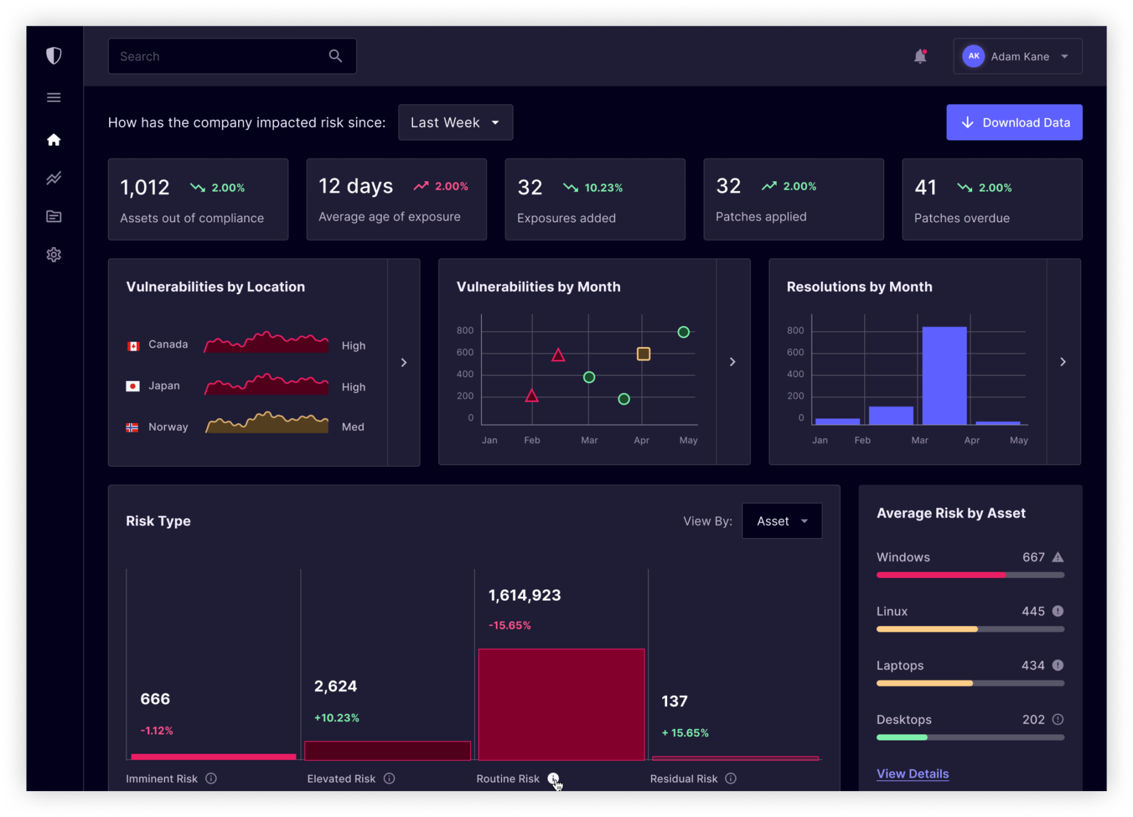Expand Vulnerabilities by Location with the chevron
The image size is (1133, 817).
403,362
